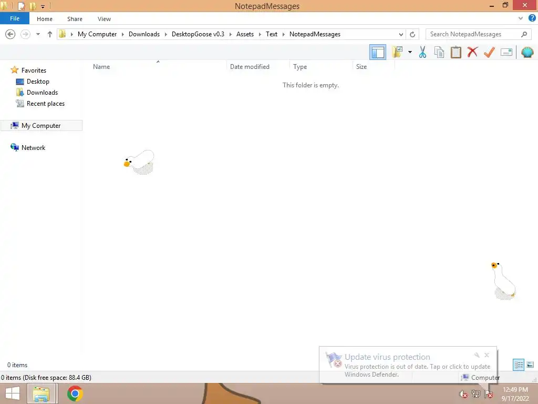Expand the arrow after My Computer breadcrumb

(123, 34)
